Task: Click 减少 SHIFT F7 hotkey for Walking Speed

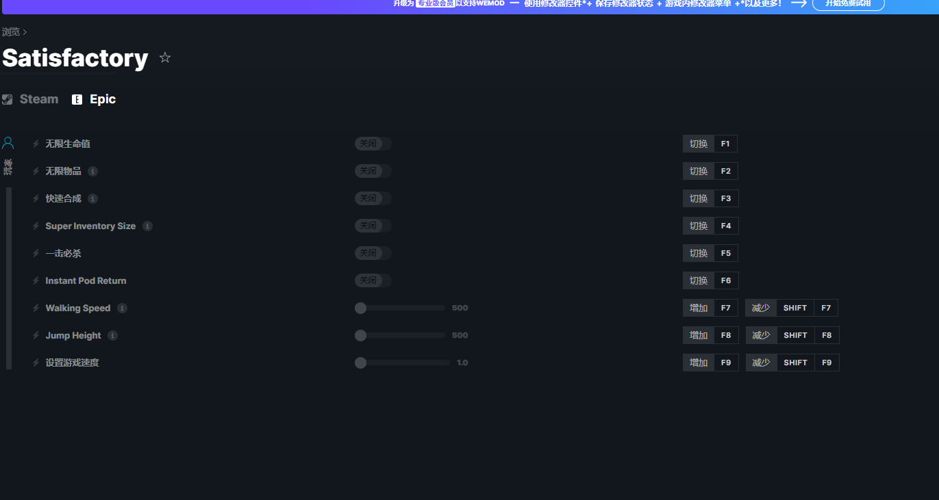Action: pos(792,308)
